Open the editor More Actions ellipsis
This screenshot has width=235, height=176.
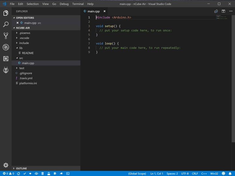[x=231, y=11]
